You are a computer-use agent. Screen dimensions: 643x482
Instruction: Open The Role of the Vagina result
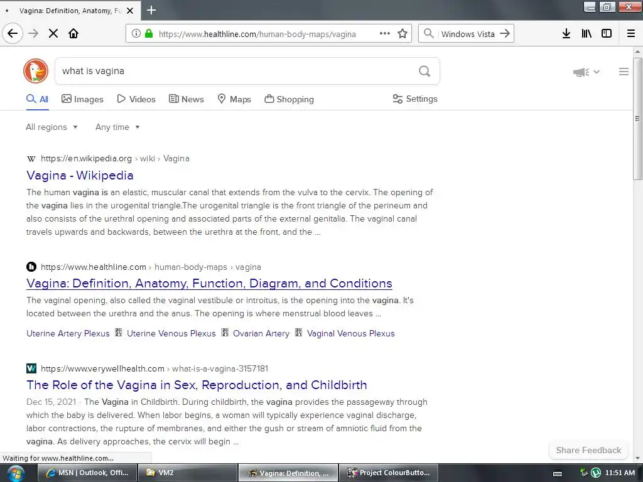coord(197,385)
